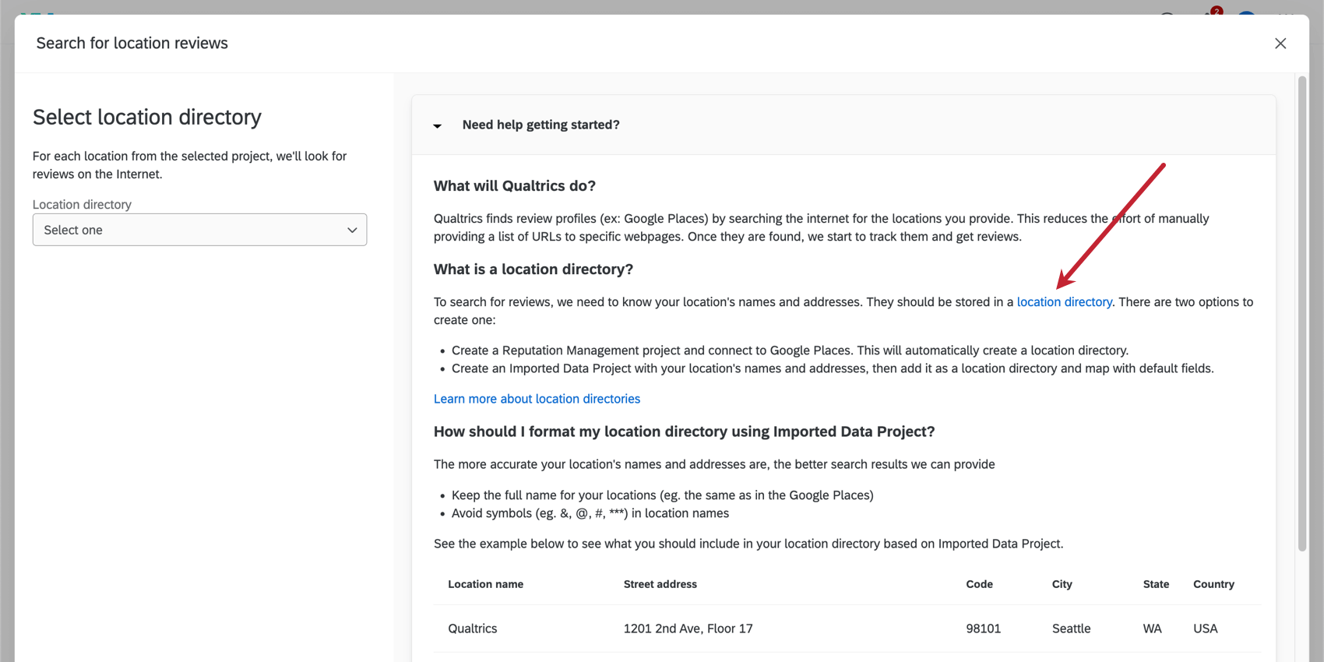Screen dimensions: 1324x662
Task: Click the "Country" column header
Action: 1213,584
